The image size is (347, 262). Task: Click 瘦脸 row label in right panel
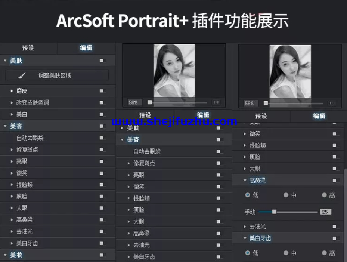coord(255,157)
